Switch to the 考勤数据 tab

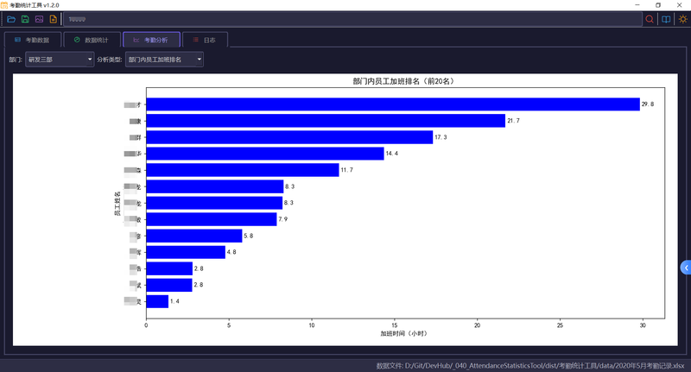pos(32,40)
